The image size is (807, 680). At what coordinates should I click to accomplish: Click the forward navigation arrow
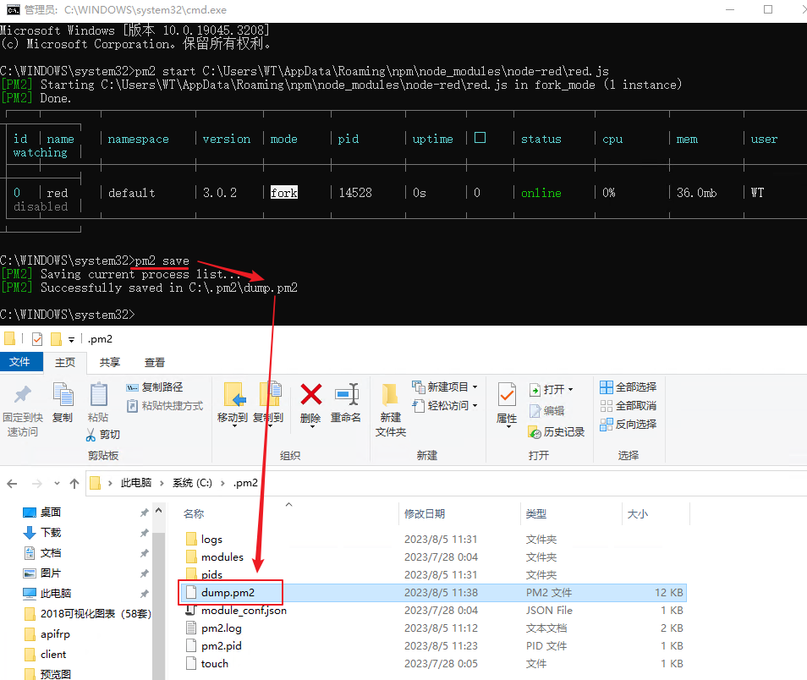pyautogui.click(x=36, y=484)
